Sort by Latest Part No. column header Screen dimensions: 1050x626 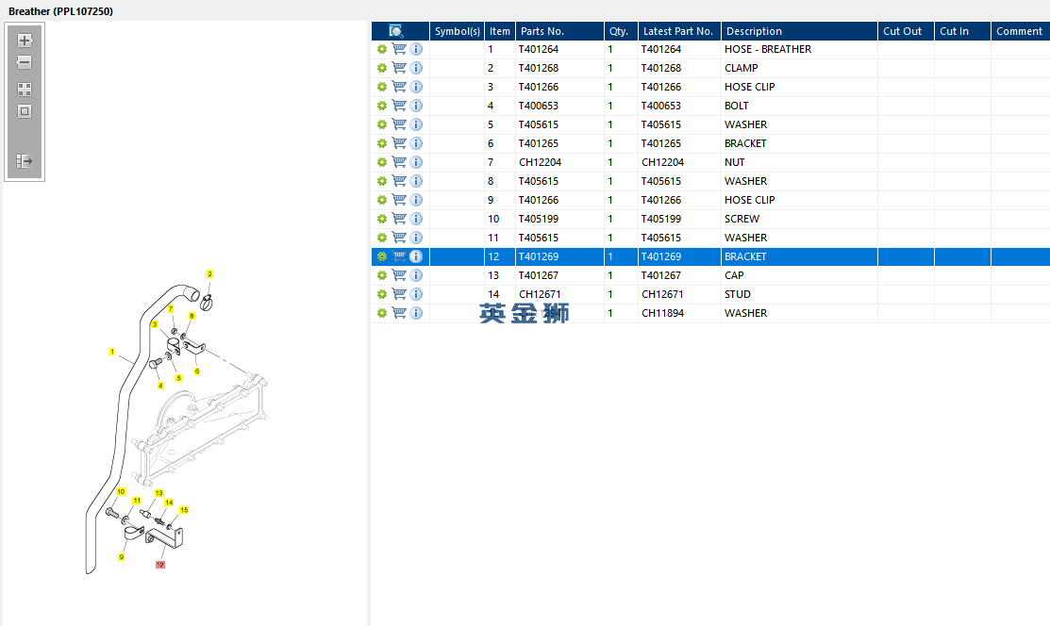click(x=679, y=31)
